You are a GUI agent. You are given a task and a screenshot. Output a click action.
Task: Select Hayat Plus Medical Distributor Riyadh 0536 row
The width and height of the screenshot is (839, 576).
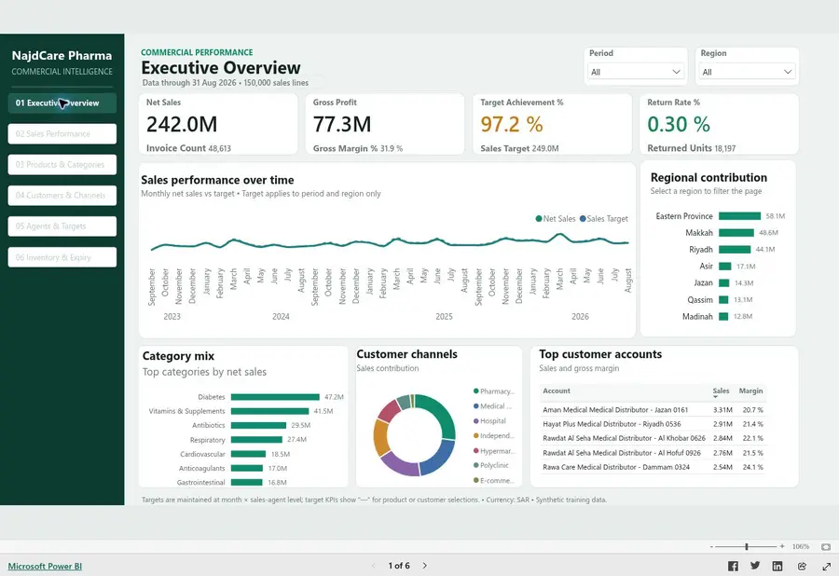click(x=653, y=424)
